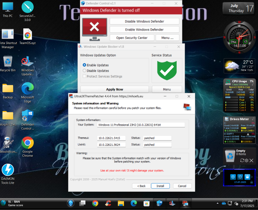The height and width of the screenshot is (210, 258).
Task: Select Google Chrome desktop shortcut
Action: [x=27, y=147]
